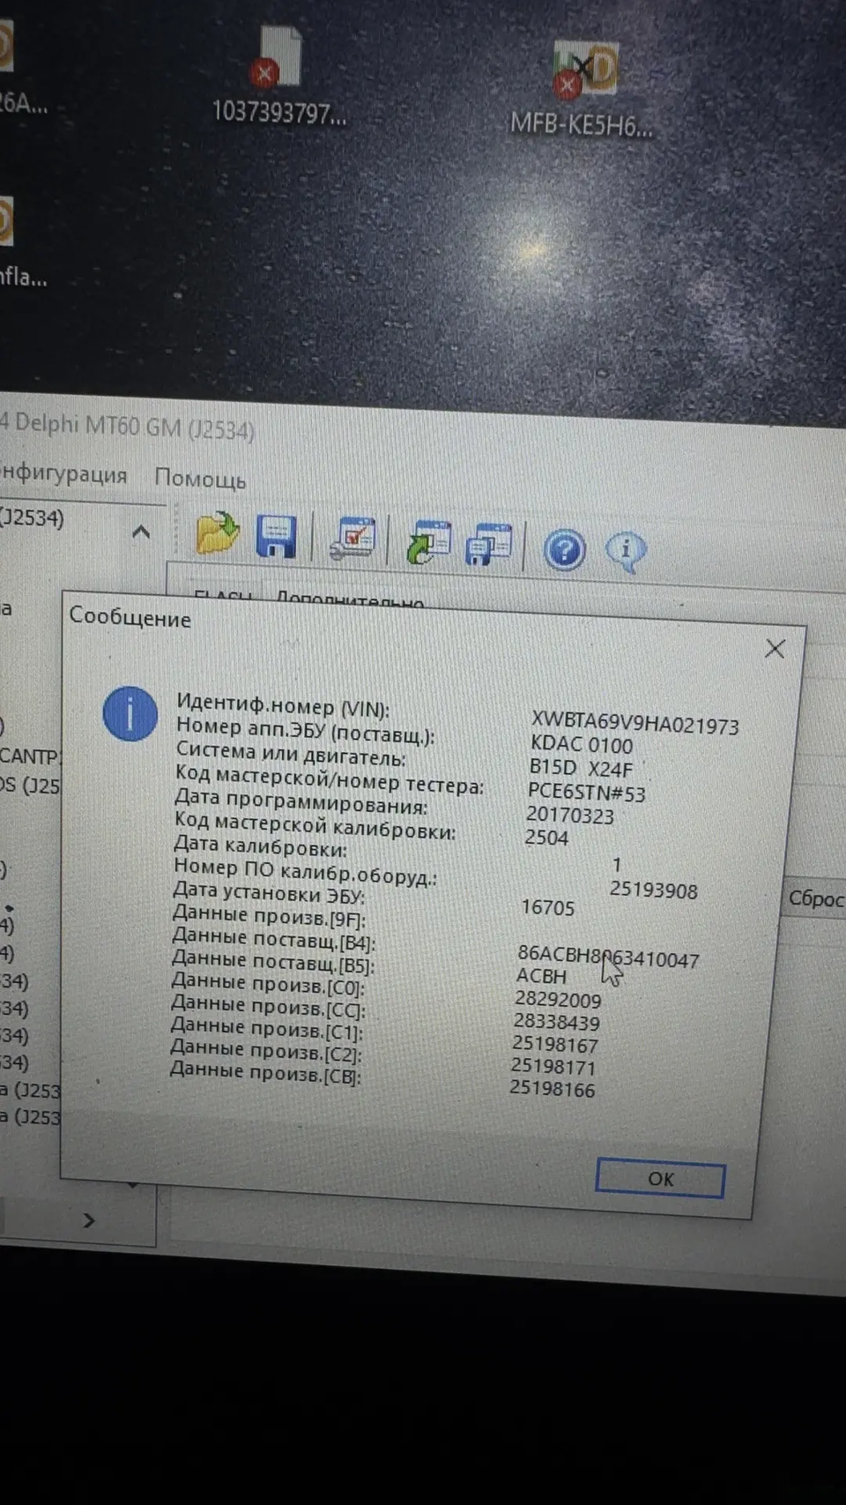Click the Delphi MT60 GM (J2534) title bar
Image resolution: width=846 pixels, height=1505 pixels.
(128, 426)
